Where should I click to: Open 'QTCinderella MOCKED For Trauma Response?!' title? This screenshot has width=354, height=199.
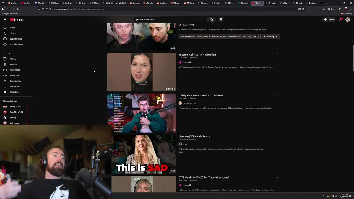point(204,177)
